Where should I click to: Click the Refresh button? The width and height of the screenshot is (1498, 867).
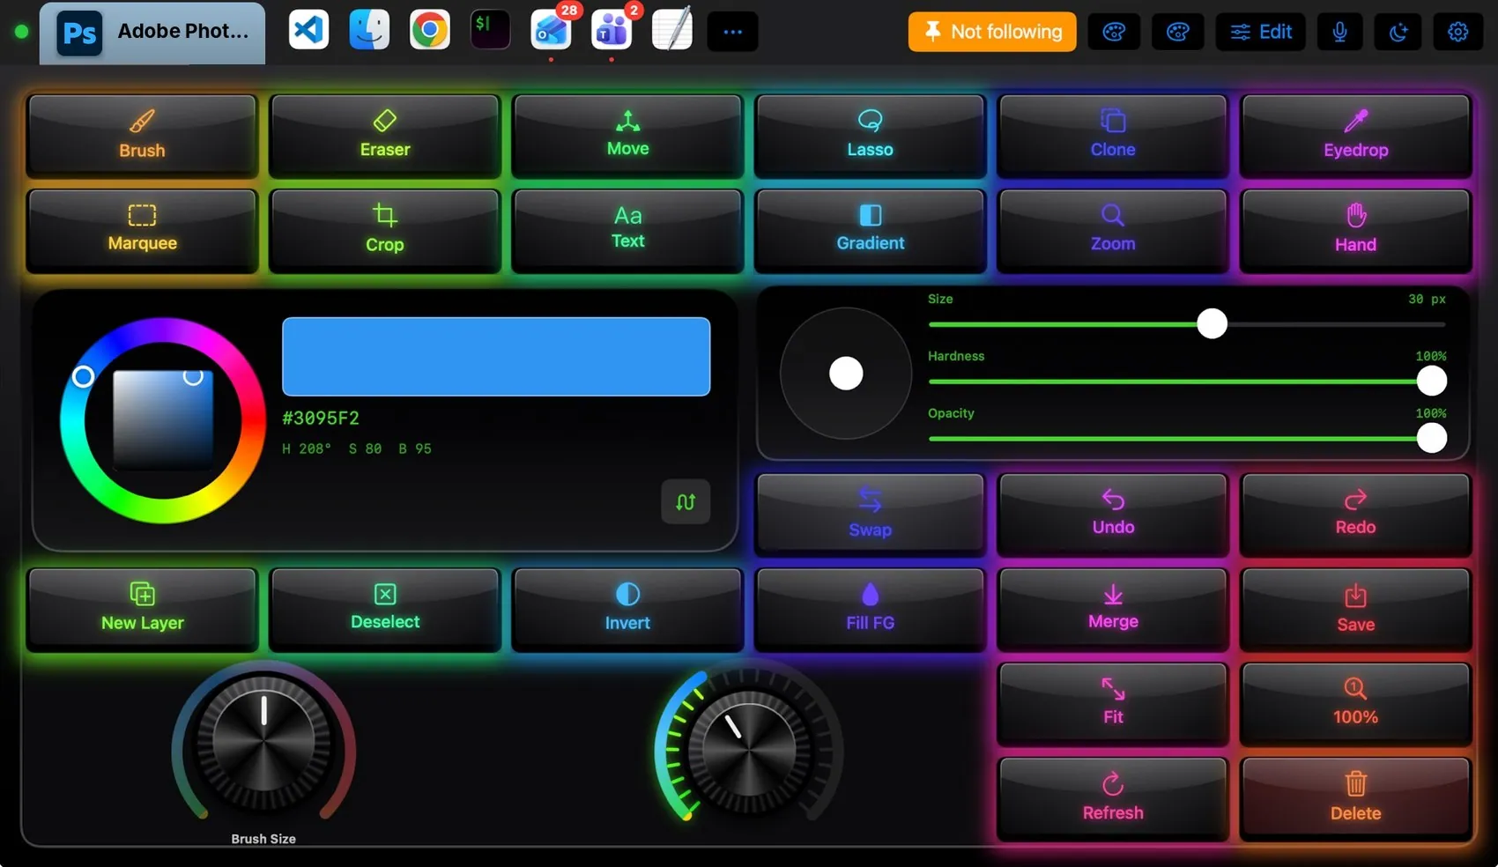click(x=1113, y=798)
